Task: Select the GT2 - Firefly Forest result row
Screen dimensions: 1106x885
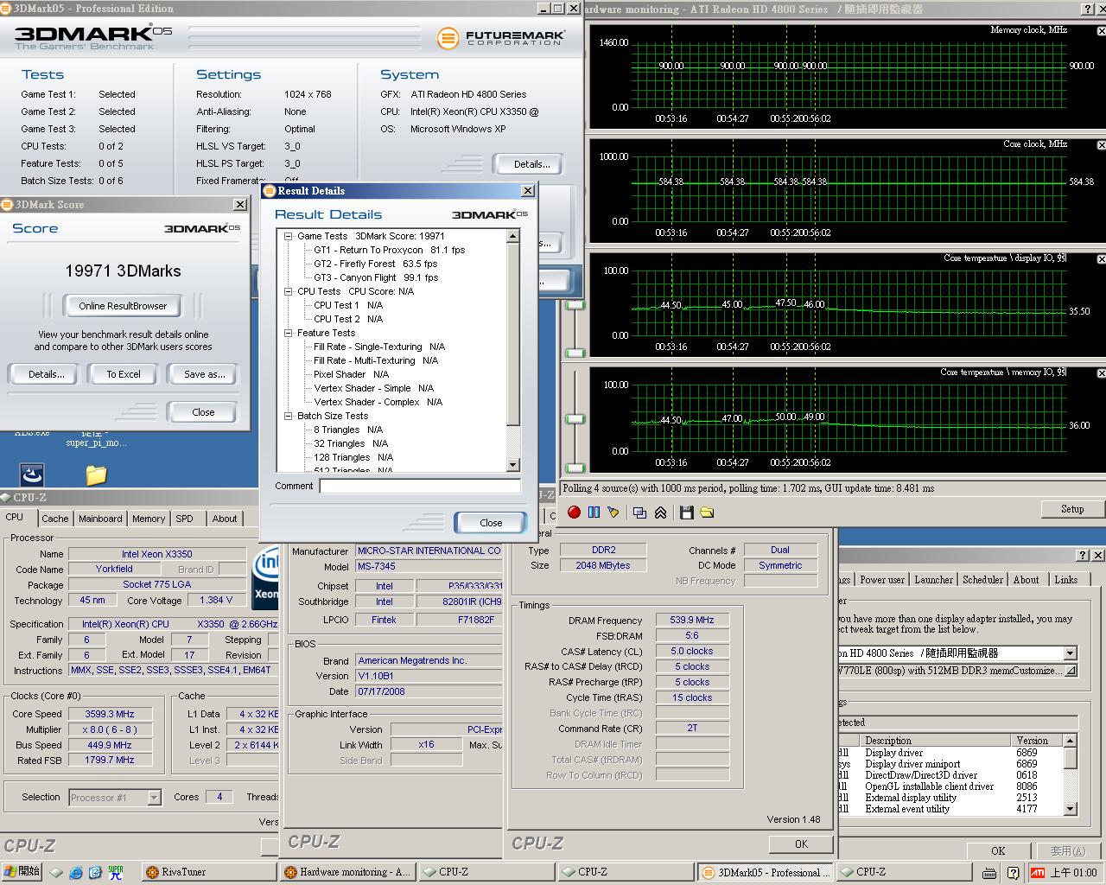Action: [x=375, y=264]
